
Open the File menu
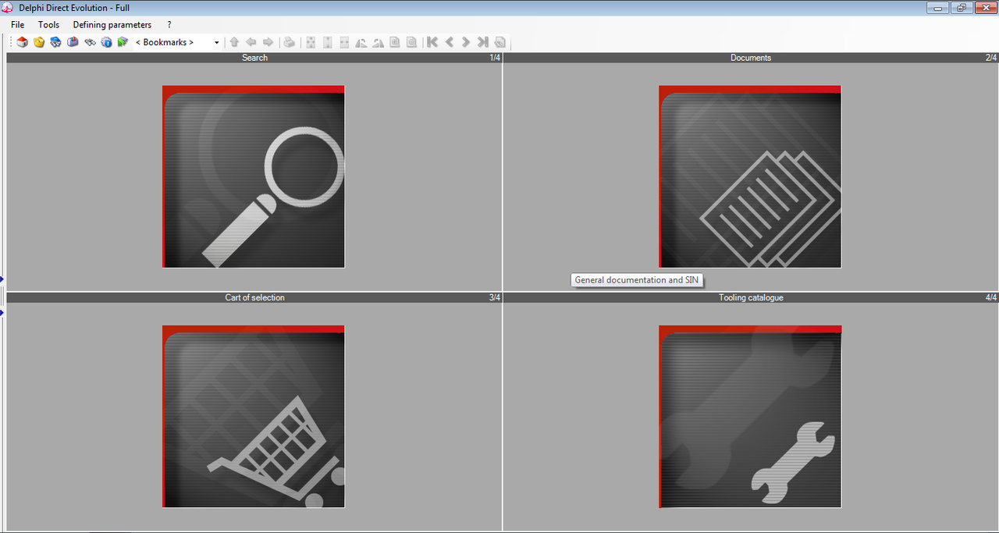click(18, 25)
